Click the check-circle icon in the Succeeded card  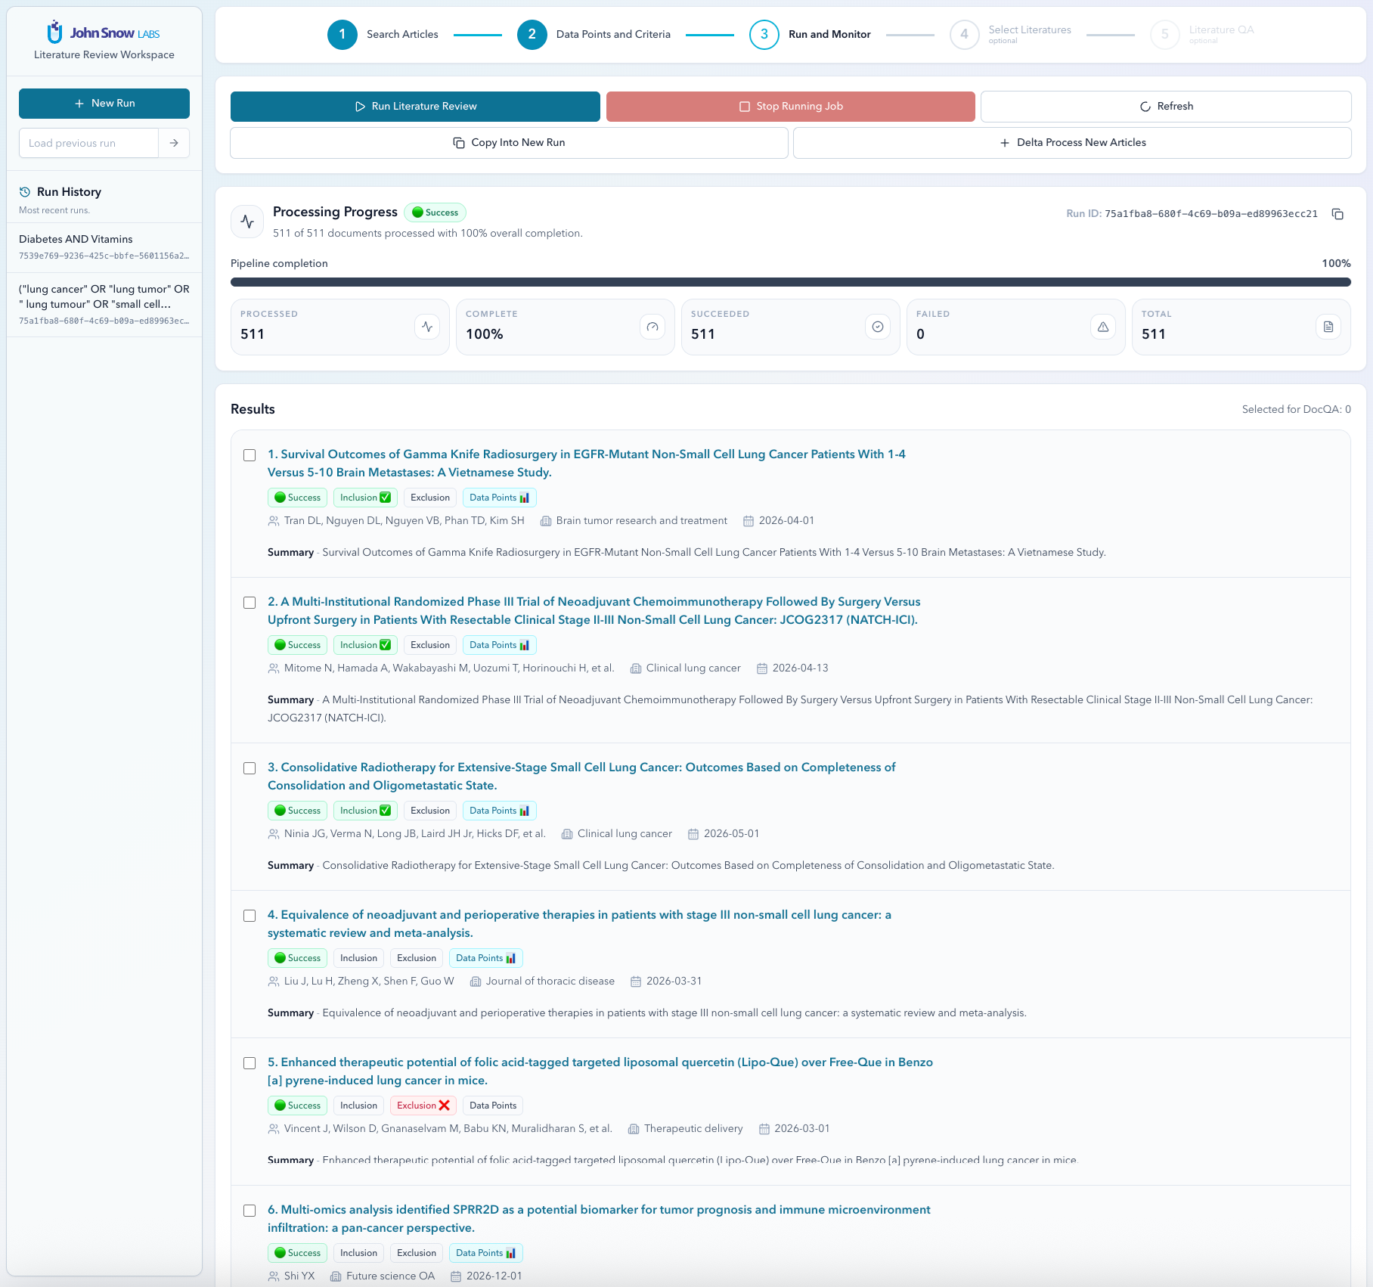point(878,327)
